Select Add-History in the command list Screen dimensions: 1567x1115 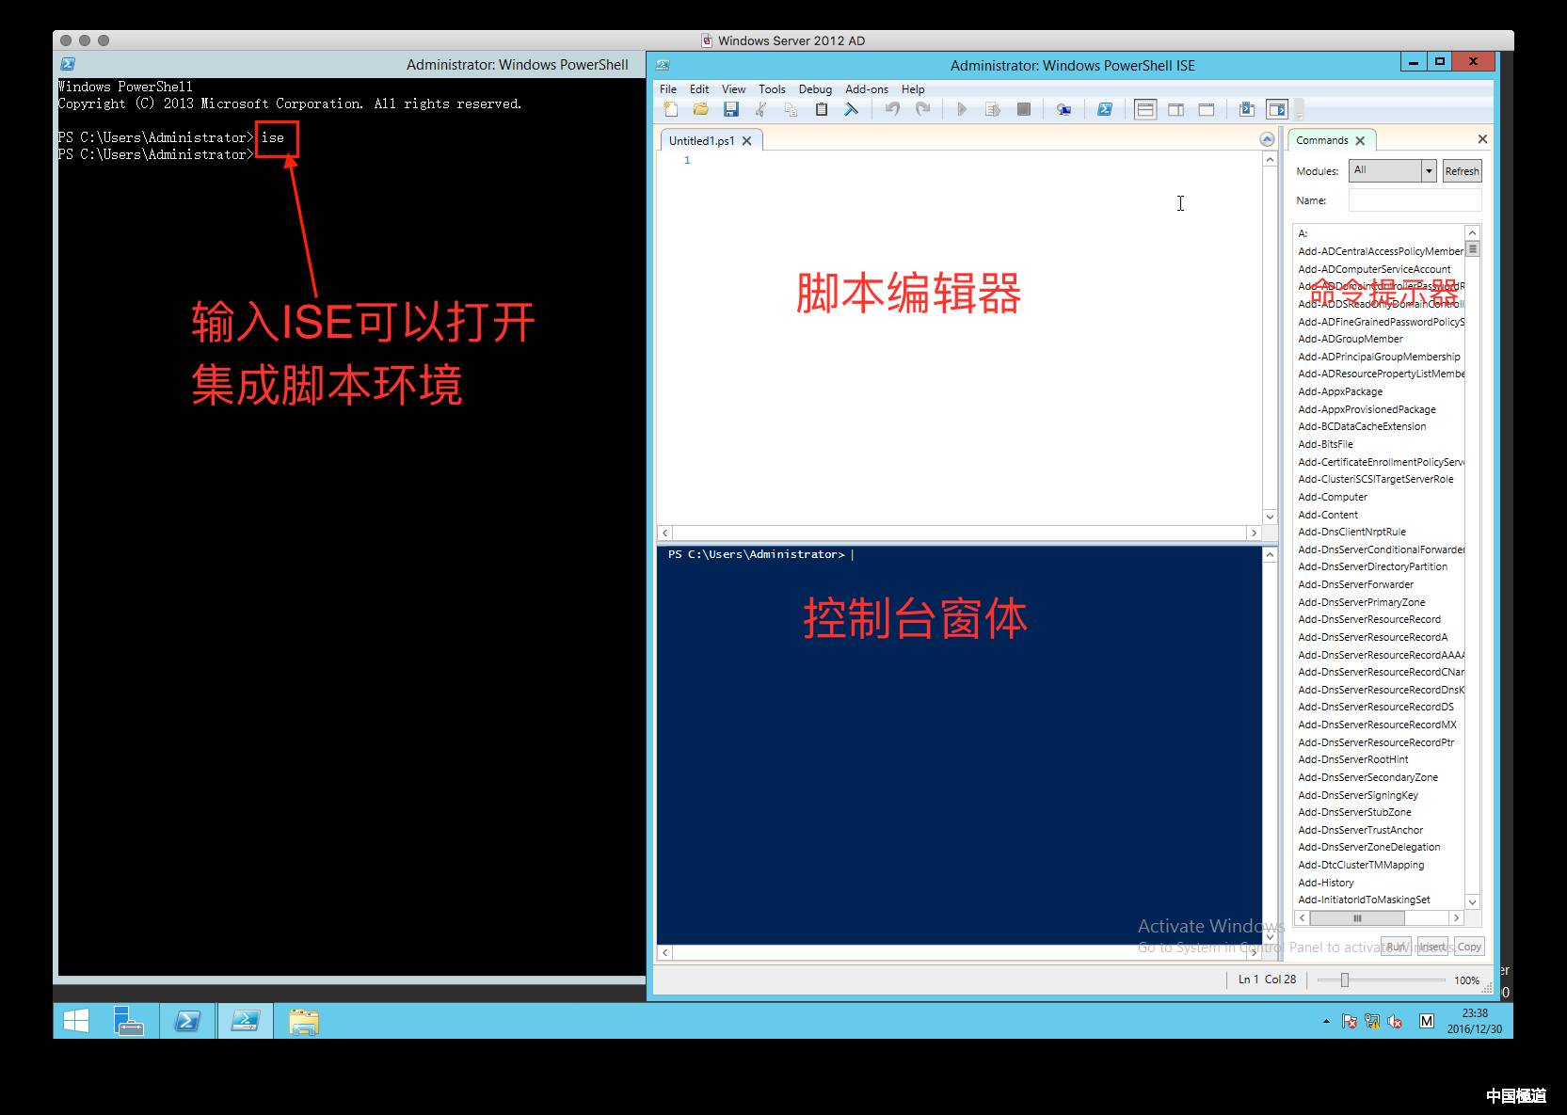1325,883
